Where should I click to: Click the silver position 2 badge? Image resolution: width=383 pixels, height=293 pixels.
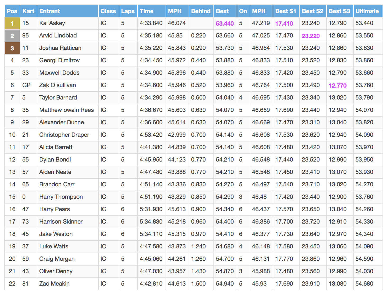pos(12,36)
